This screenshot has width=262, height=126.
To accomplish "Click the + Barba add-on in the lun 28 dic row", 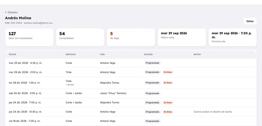I will point(70,84).
